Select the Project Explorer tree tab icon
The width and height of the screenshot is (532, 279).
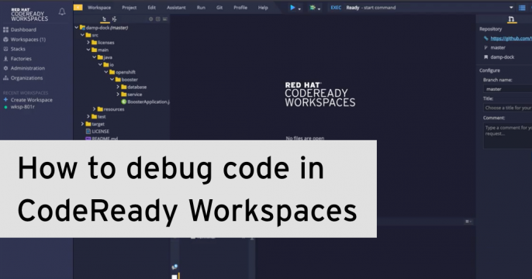[105, 19]
